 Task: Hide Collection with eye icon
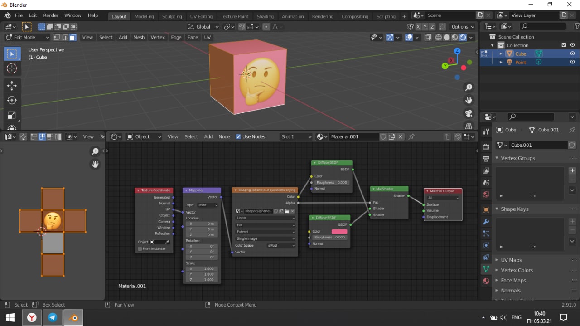(572, 45)
